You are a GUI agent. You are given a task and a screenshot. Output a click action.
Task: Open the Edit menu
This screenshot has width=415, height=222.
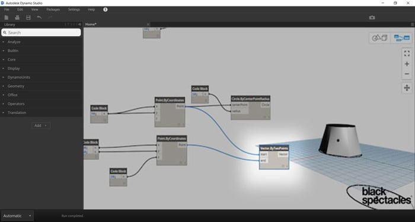click(x=20, y=9)
